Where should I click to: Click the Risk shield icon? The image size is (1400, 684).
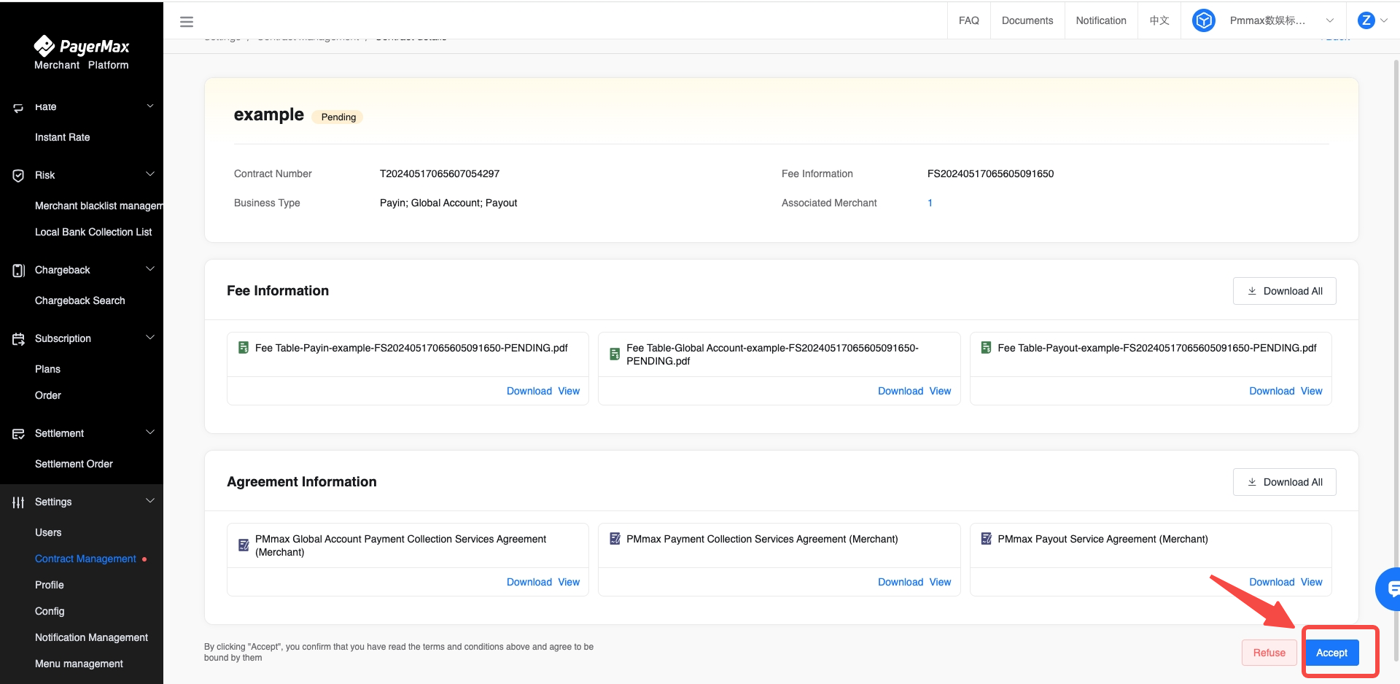click(18, 175)
